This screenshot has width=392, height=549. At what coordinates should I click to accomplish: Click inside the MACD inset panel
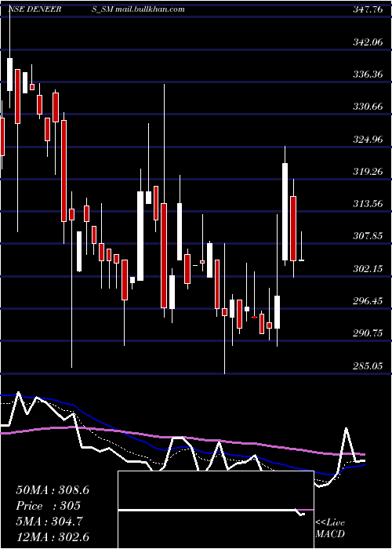[216, 510]
